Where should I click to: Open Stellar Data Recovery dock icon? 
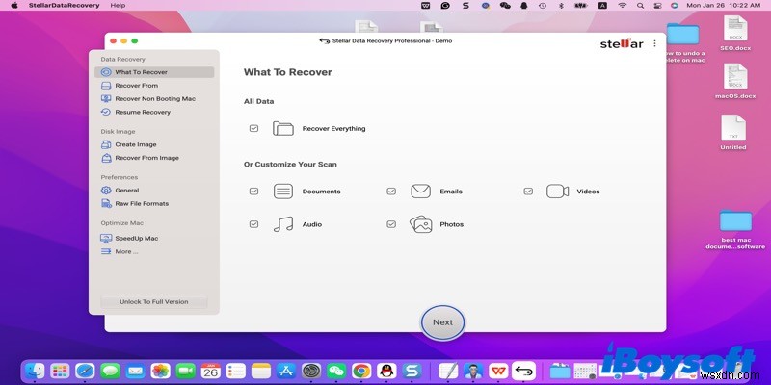coord(523,371)
